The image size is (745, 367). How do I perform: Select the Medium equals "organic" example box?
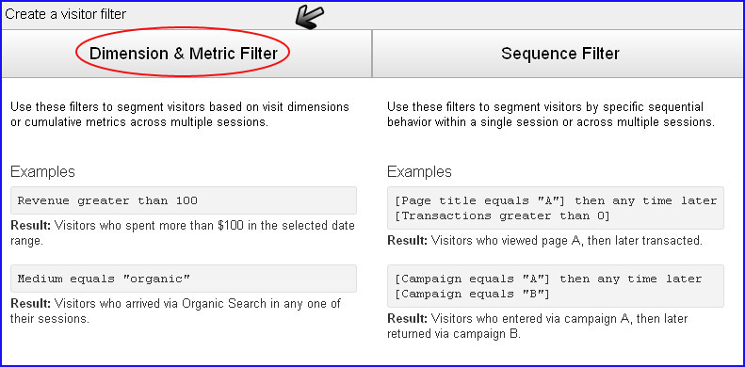coord(184,279)
